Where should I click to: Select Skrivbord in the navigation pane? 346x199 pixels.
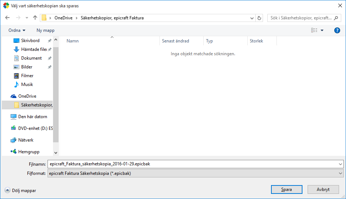tap(30, 40)
